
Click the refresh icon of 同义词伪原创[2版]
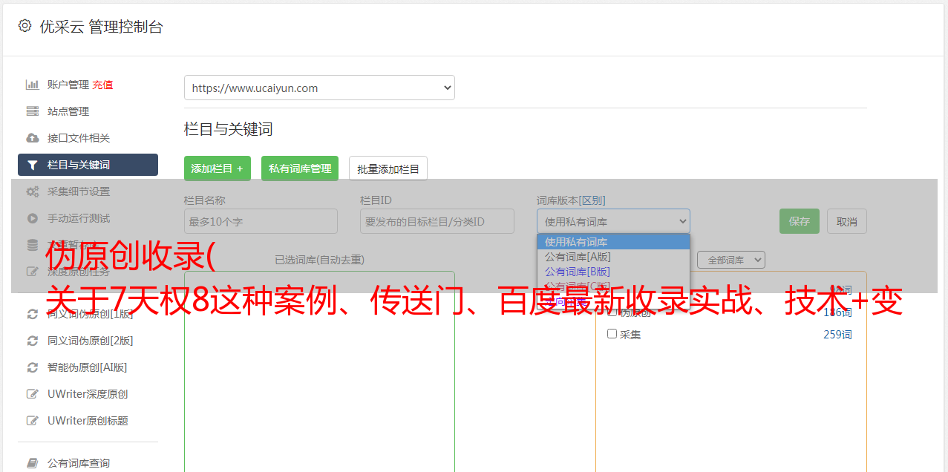click(32, 341)
